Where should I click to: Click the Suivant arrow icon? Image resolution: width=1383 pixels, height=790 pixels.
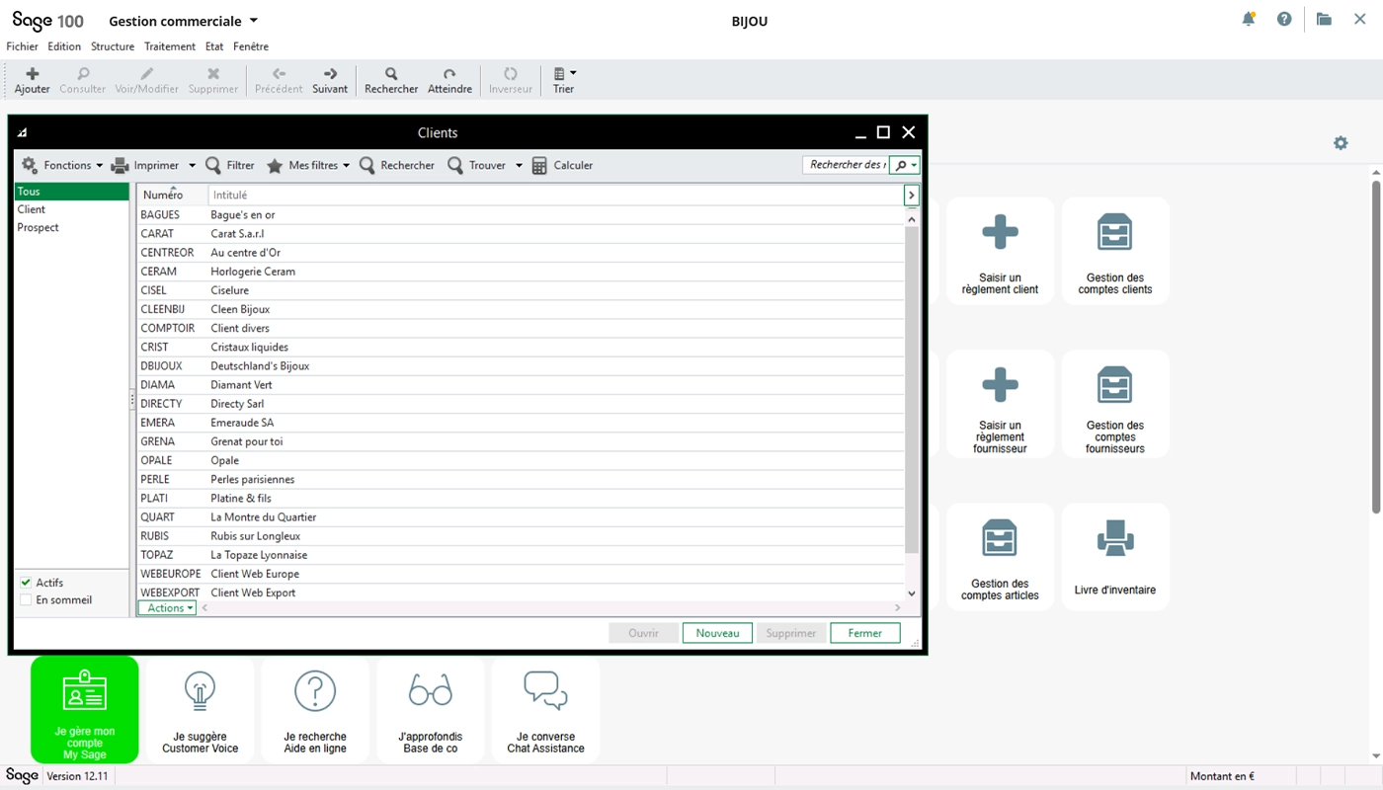[x=330, y=74]
